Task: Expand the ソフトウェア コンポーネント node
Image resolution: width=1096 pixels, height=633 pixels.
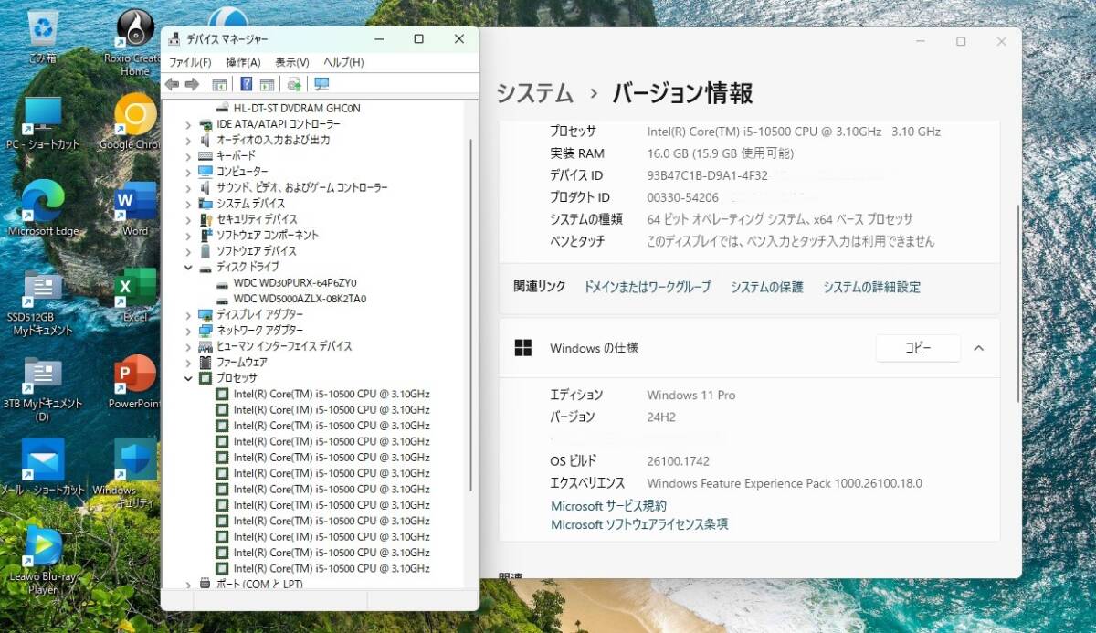Action: tap(188, 235)
